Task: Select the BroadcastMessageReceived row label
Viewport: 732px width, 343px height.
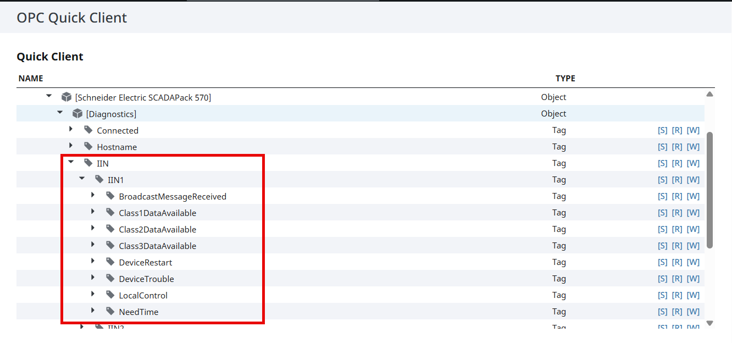Action: (173, 196)
